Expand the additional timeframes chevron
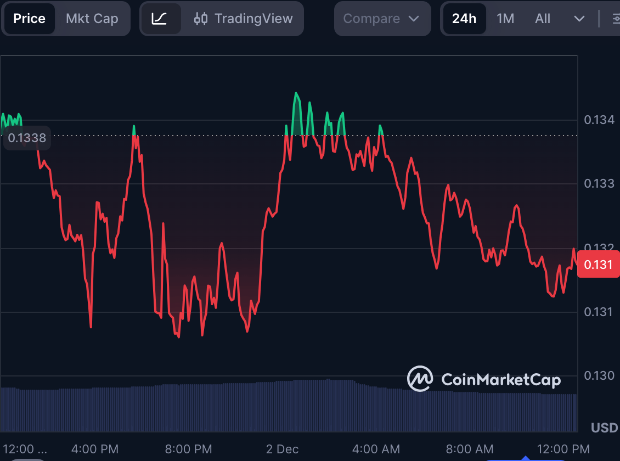This screenshot has height=461, width=620. (x=579, y=18)
